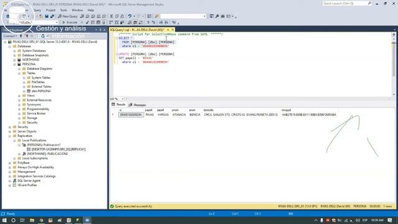Viewport: 398px width, 224px height.
Task: Collapse the PERSONA database node
Action: click(14, 64)
